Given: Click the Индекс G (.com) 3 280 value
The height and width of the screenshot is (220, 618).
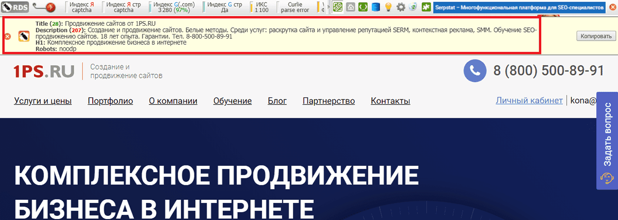Looking at the screenshot, I should [171, 7].
